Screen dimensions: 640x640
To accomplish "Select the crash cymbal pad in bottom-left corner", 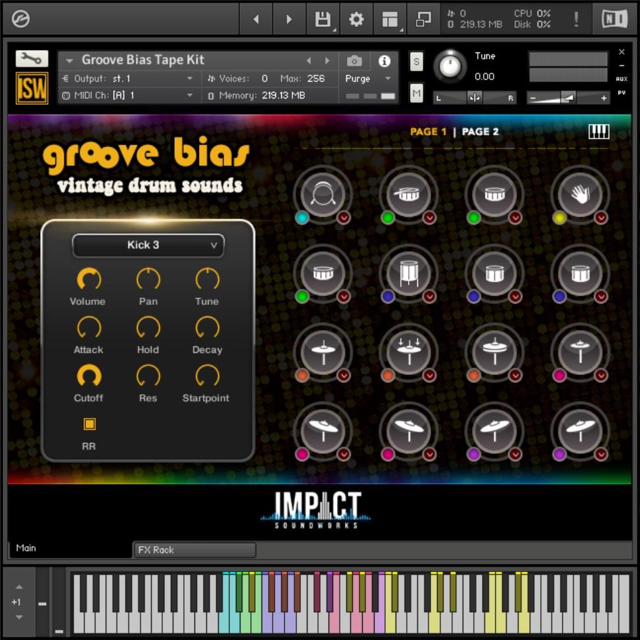I will coord(323,430).
